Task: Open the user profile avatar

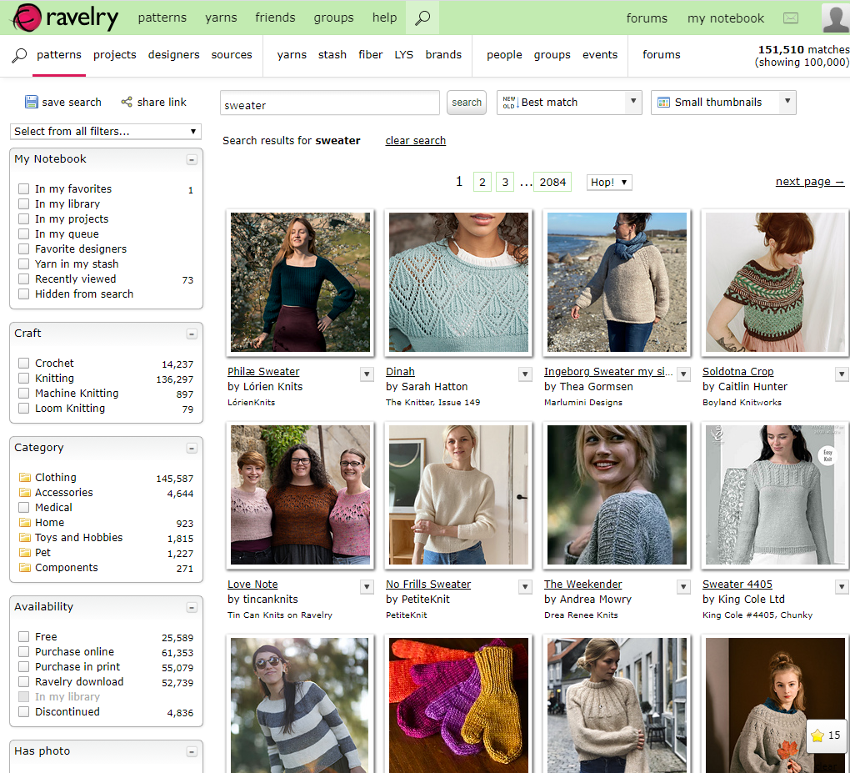Action: click(835, 18)
